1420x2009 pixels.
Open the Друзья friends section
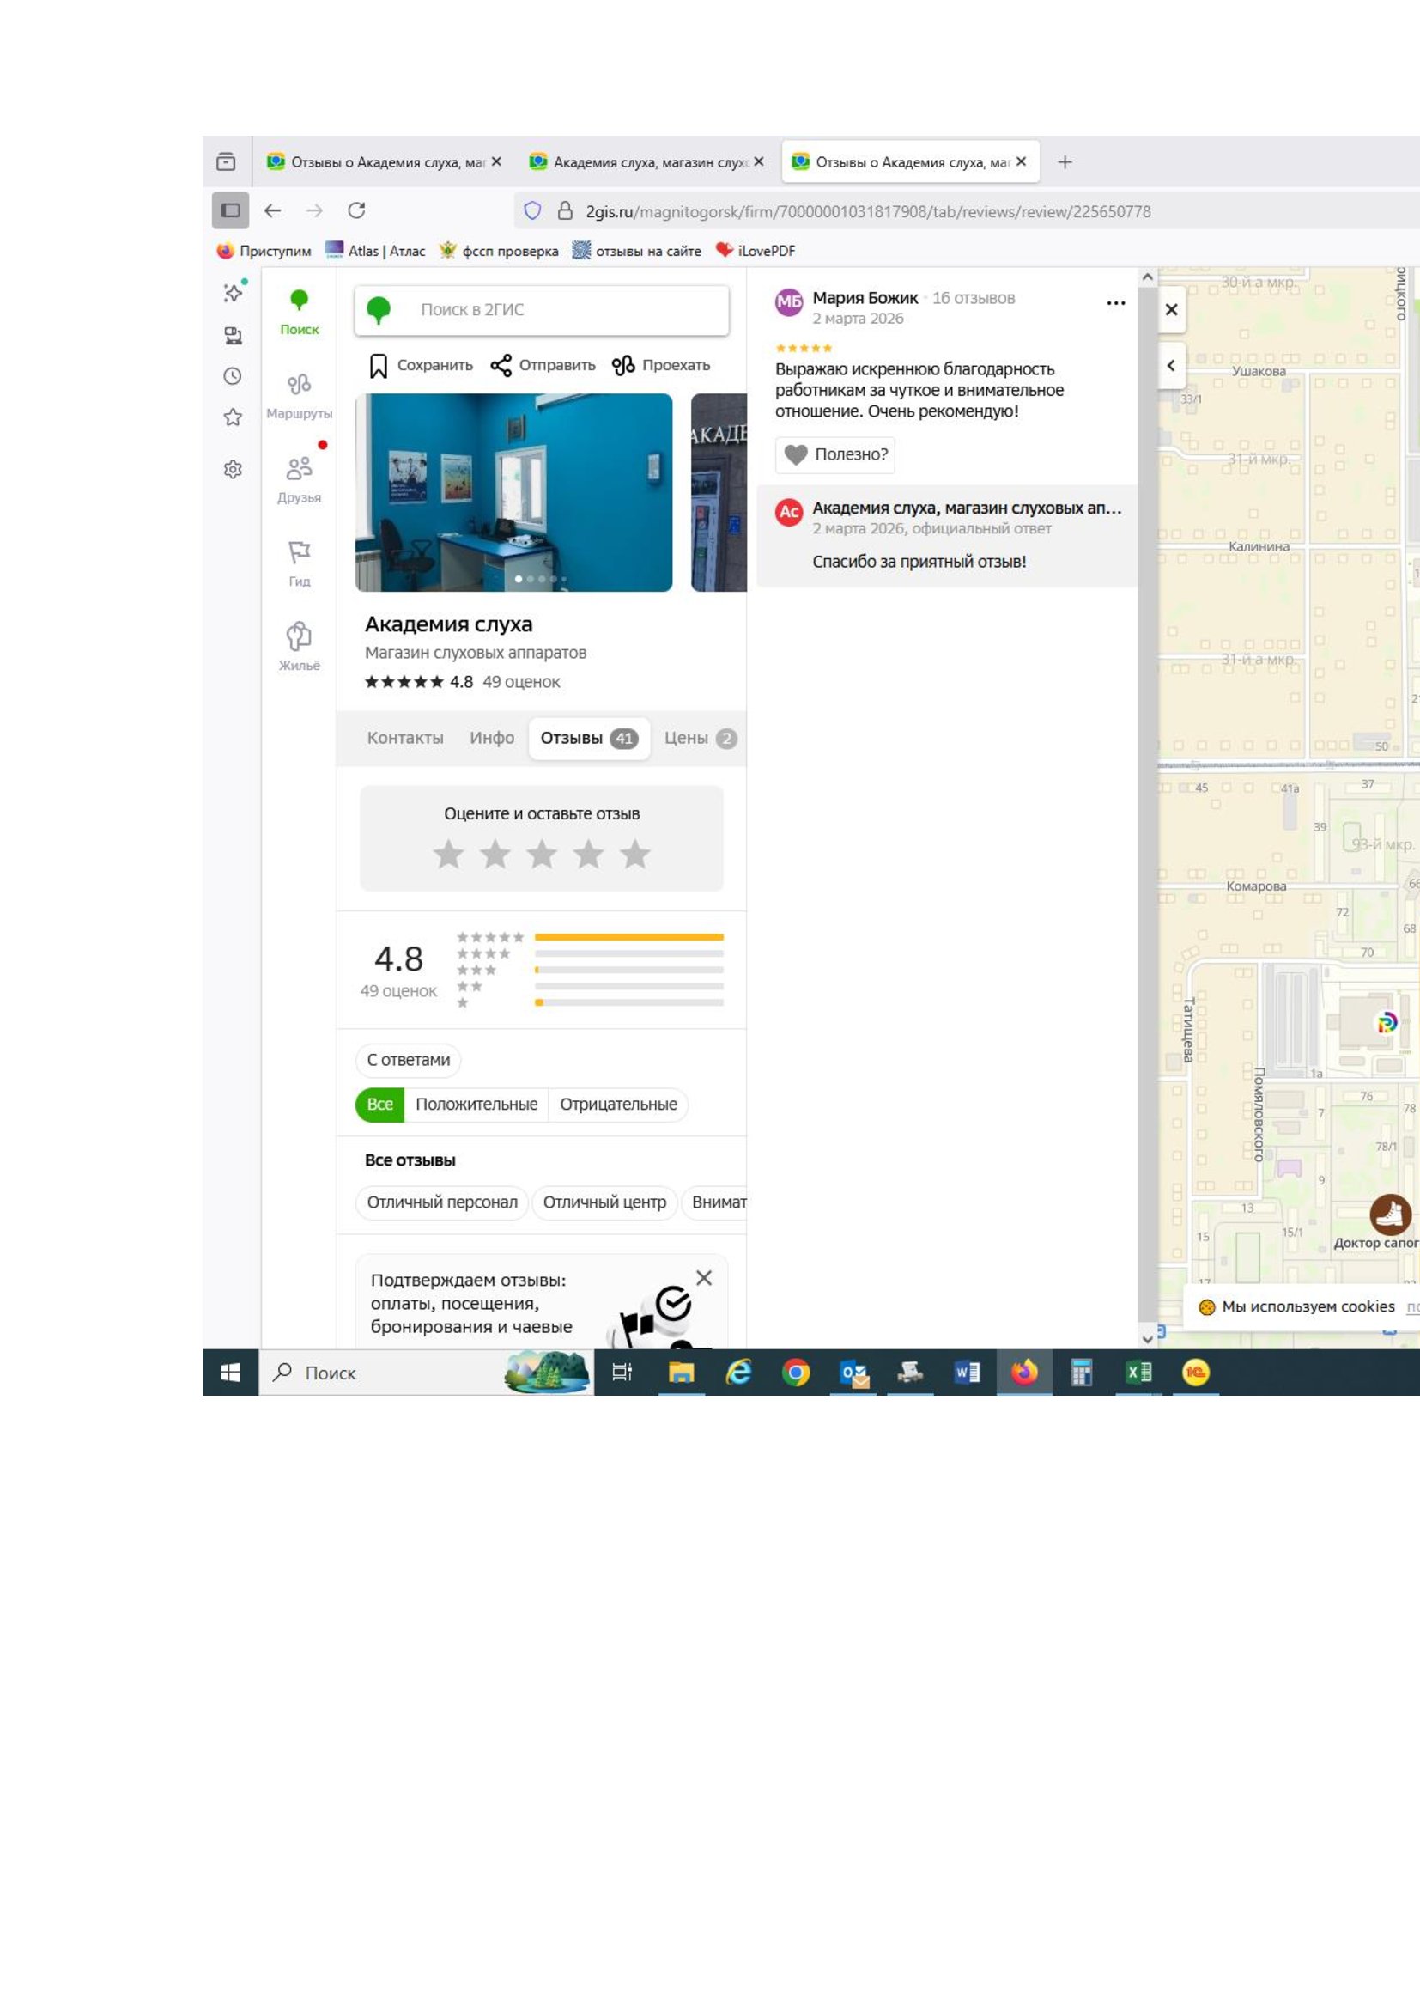pos(299,470)
